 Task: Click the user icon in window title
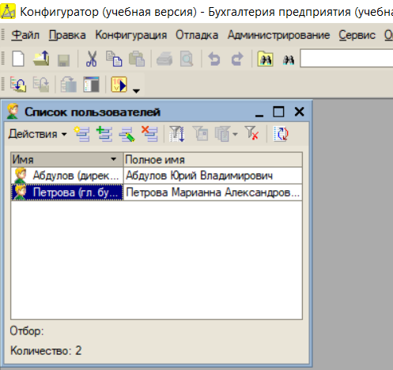13,111
